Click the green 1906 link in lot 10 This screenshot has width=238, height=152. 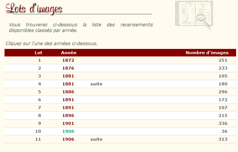(x=68, y=131)
